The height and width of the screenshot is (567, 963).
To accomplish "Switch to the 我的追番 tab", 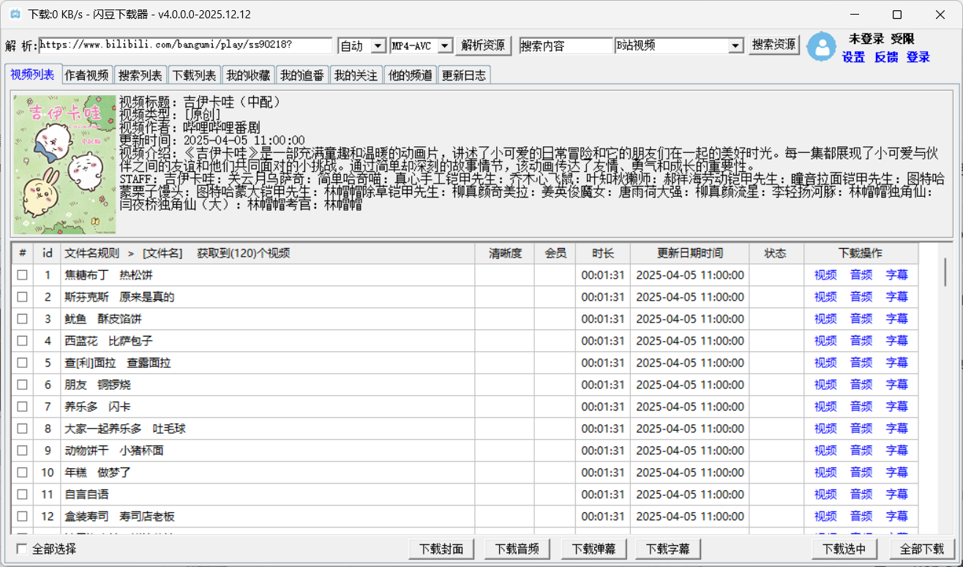I will (x=302, y=74).
